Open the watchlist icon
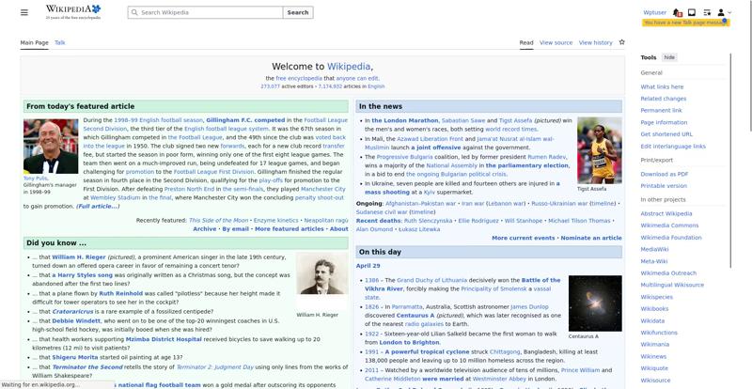The image size is (752, 389). 707,13
